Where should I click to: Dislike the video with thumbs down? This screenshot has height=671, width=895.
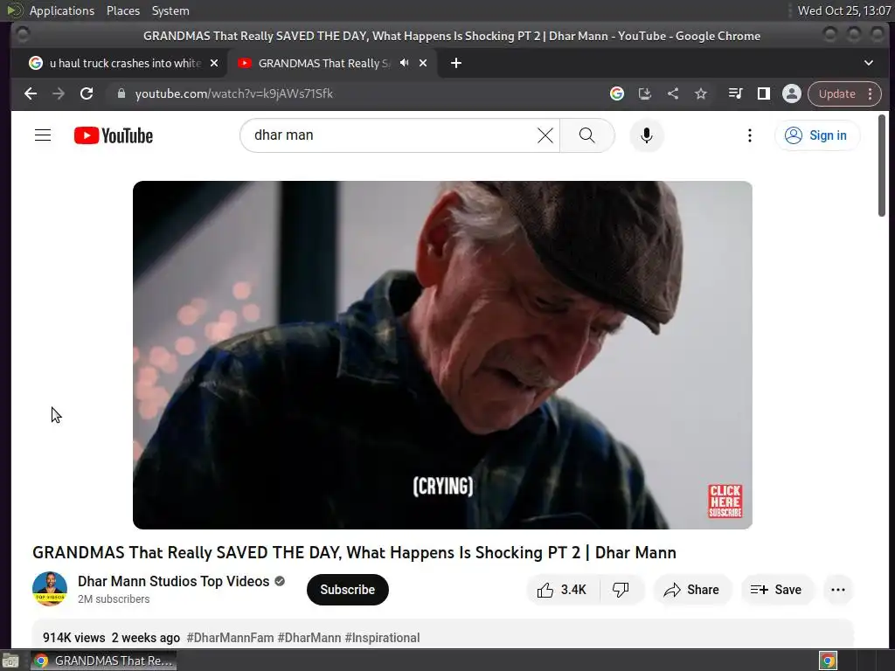[621, 590]
